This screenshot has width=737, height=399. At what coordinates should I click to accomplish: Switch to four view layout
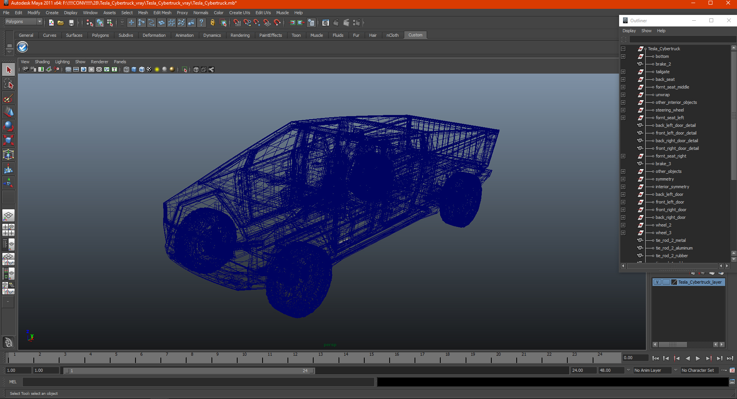[x=8, y=230]
